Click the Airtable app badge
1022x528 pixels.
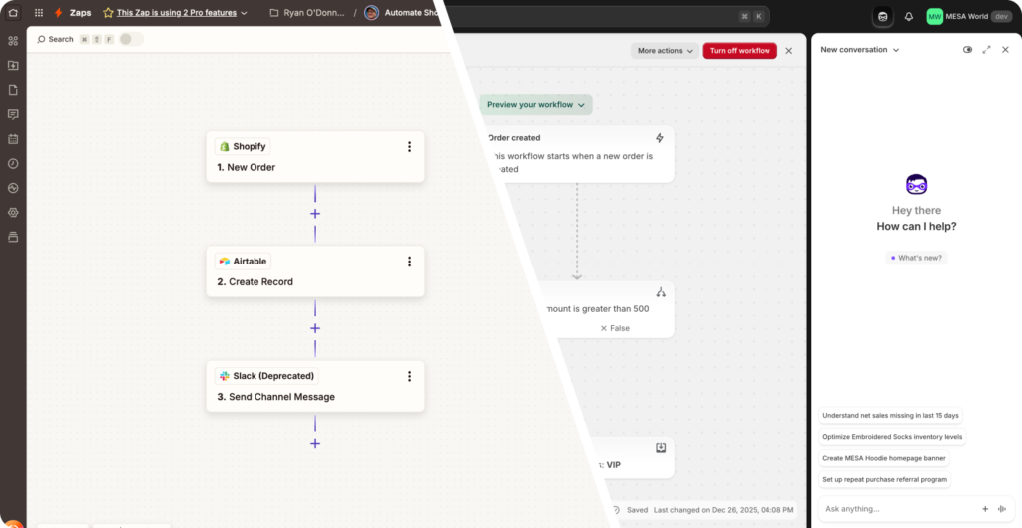tap(244, 262)
